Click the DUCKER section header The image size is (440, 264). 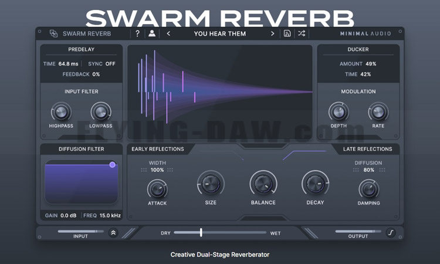coord(358,49)
